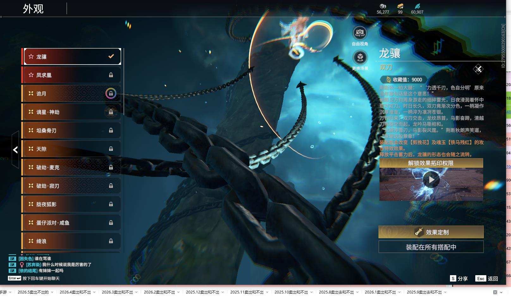
Task: Click the sheet view grid icon in spreadsheet bar
Action: click(x=495, y=292)
